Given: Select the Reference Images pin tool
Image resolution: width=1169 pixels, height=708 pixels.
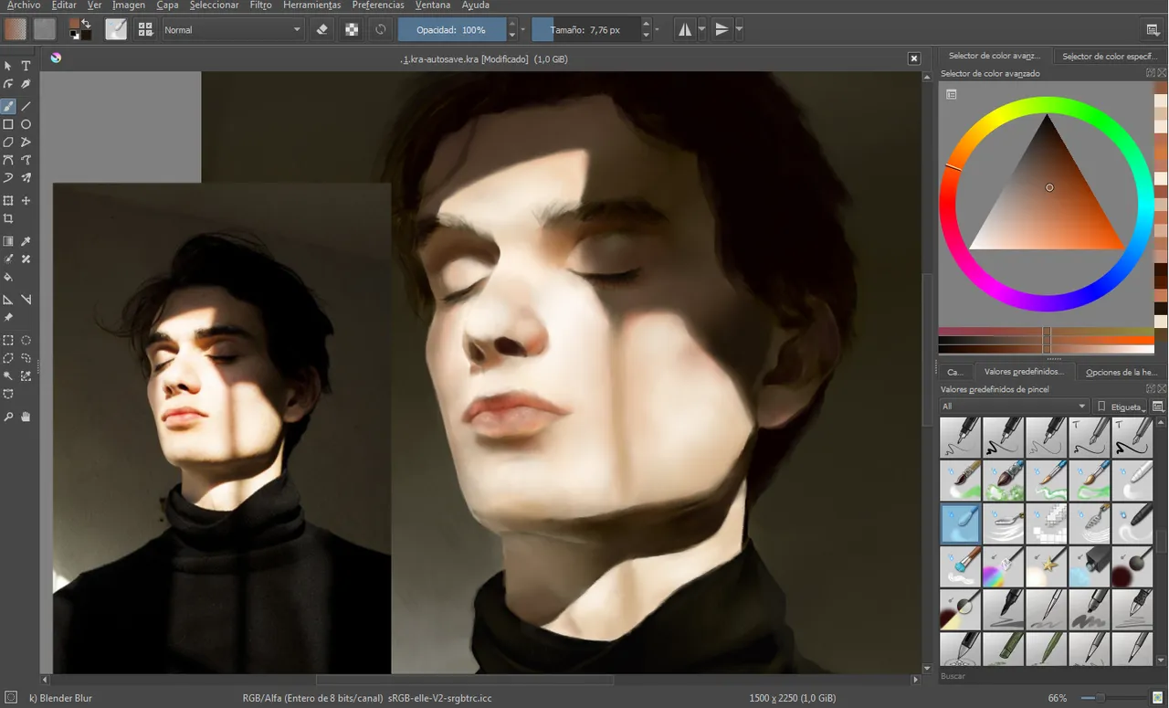Looking at the screenshot, I should (x=8, y=318).
